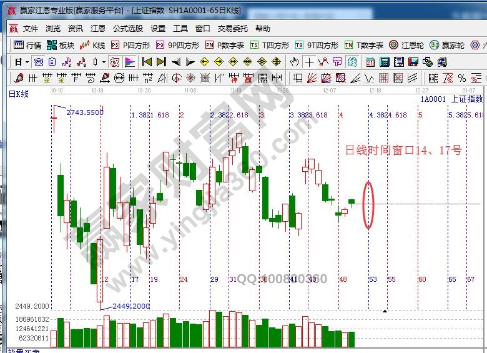Click the save floppy disk icon

[413, 62]
